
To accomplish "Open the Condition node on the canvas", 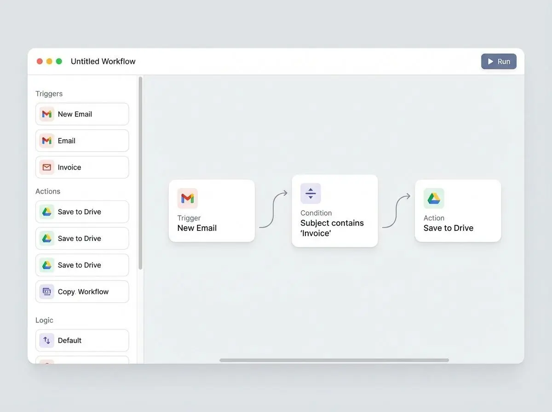I will (x=335, y=211).
